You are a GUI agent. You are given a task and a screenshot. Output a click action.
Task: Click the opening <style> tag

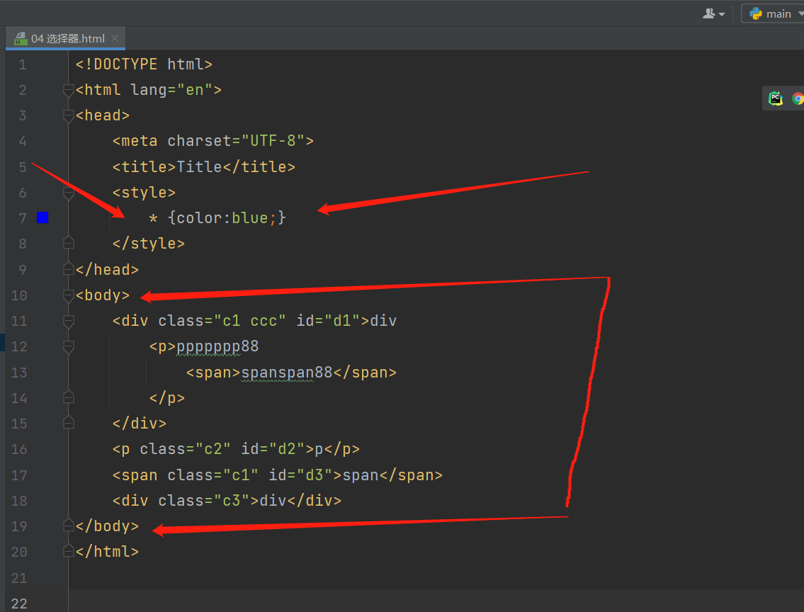144,192
